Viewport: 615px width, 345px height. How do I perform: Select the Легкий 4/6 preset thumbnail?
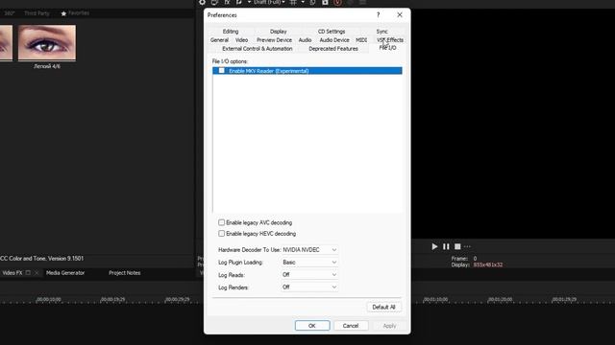tap(47, 42)
